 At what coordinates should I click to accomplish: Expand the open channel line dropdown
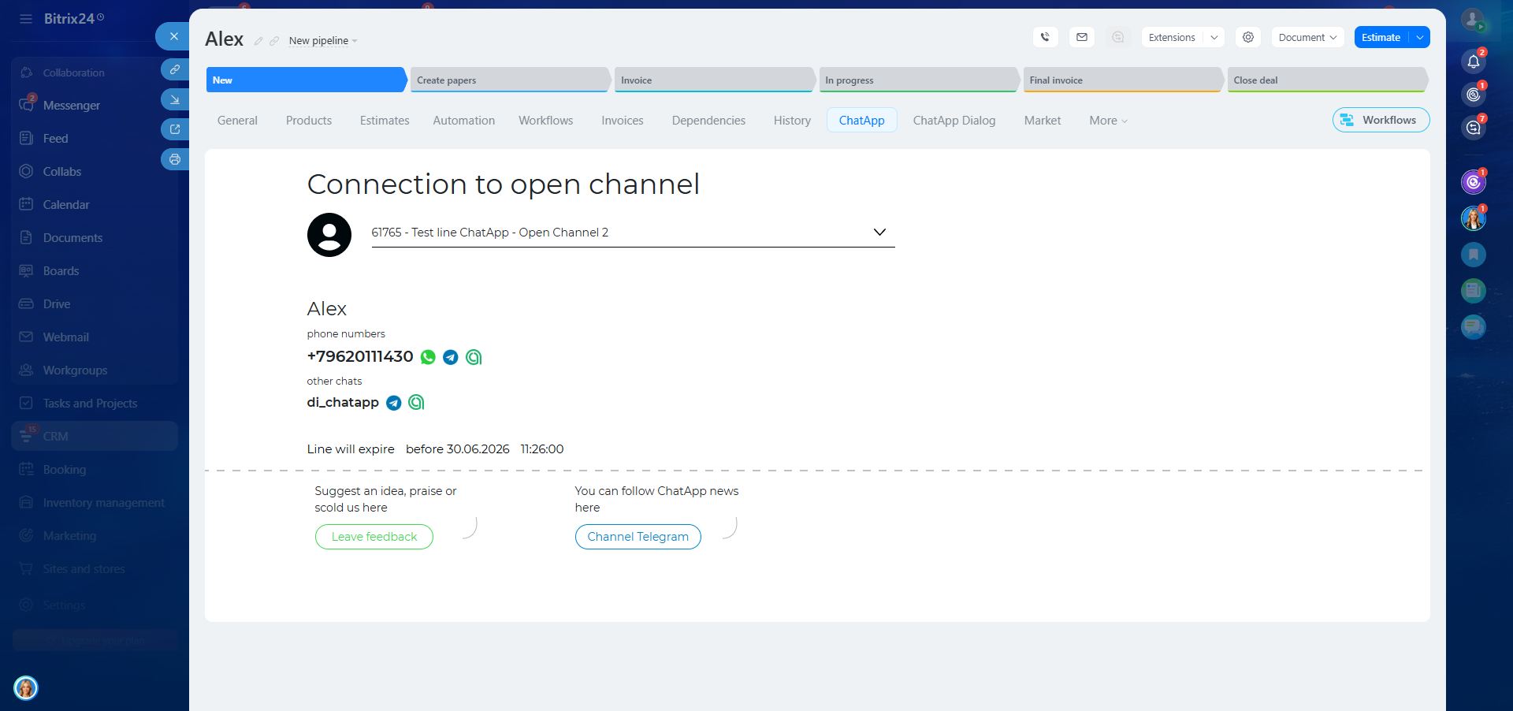[879, 233]
